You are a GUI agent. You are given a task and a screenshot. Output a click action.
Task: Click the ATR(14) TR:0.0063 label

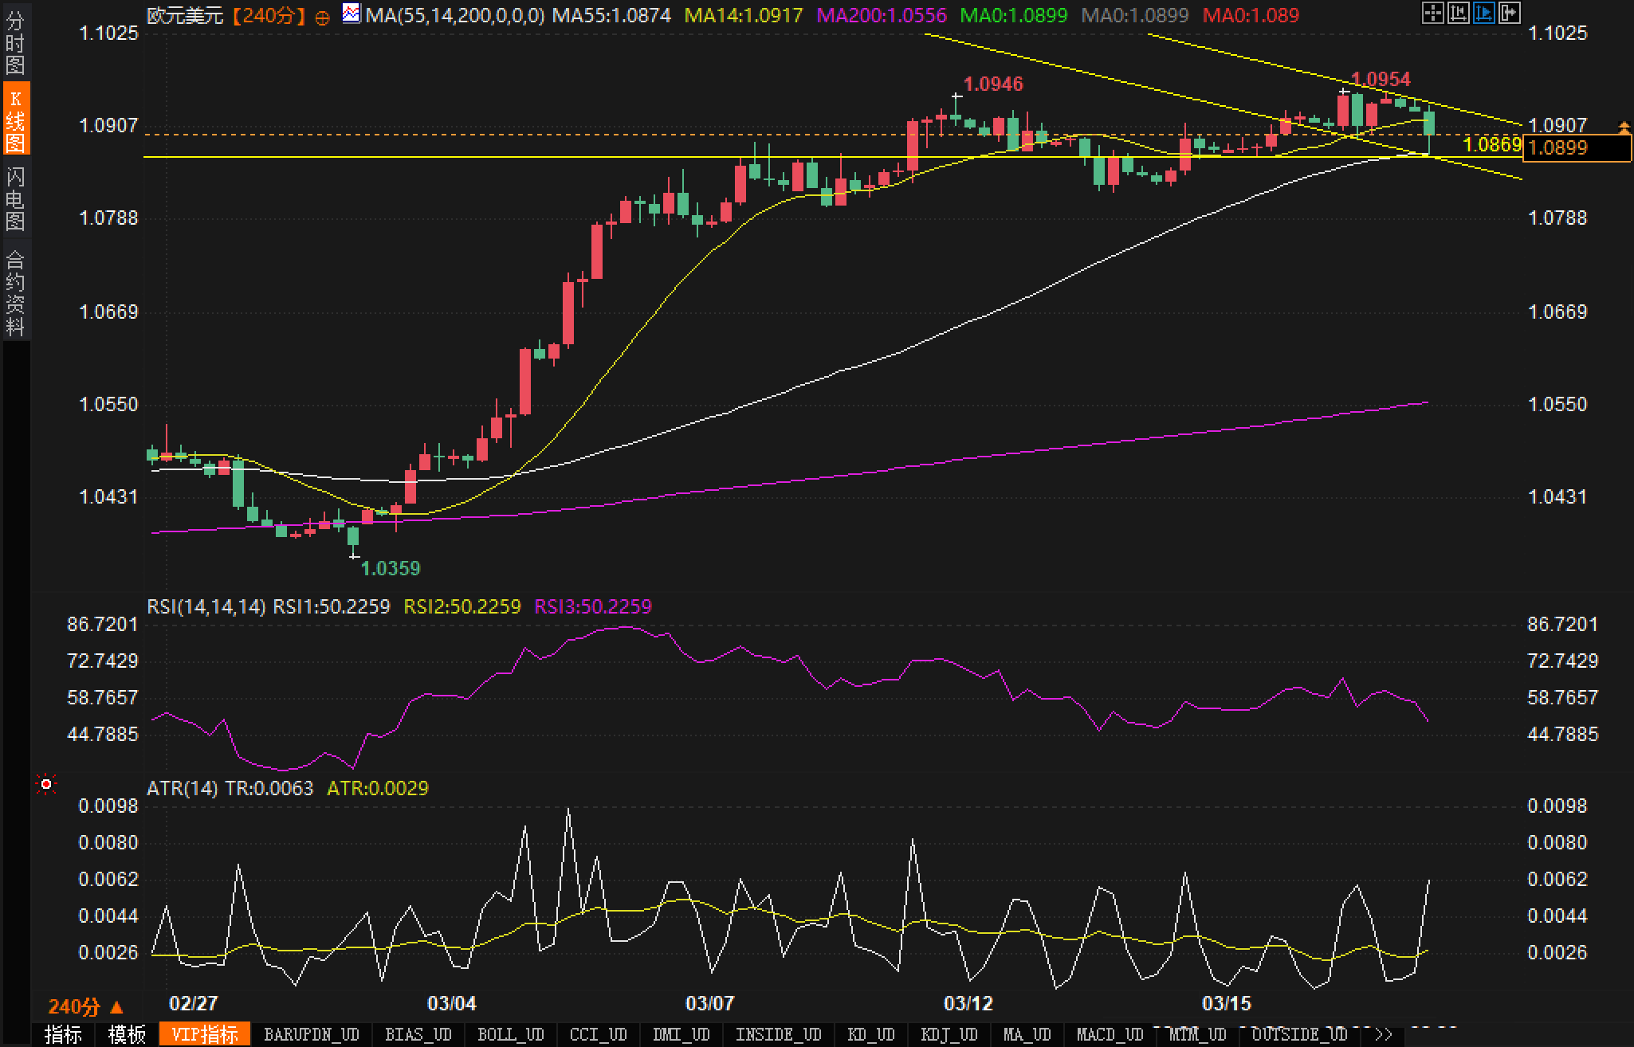[230, 788]
